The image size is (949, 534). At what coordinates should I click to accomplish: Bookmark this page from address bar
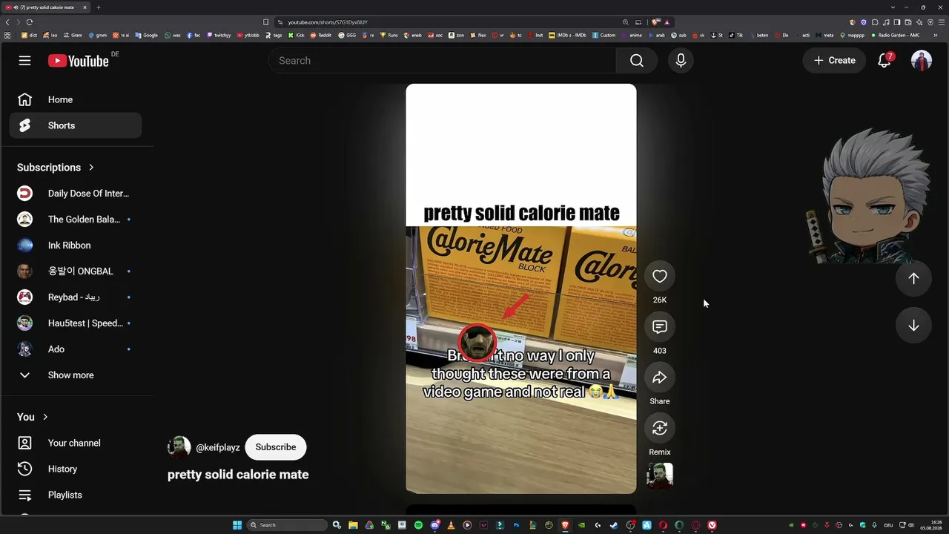[x=265, y=22]
